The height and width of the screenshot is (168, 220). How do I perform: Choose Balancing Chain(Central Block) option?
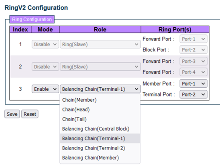[x=100, y=129]
